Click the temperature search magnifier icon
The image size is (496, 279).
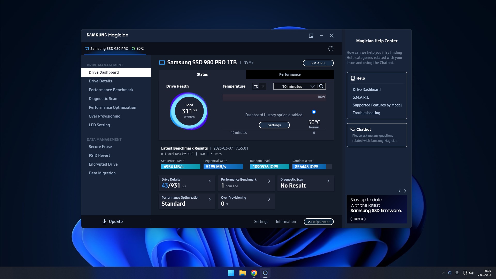tap(321, 86)
